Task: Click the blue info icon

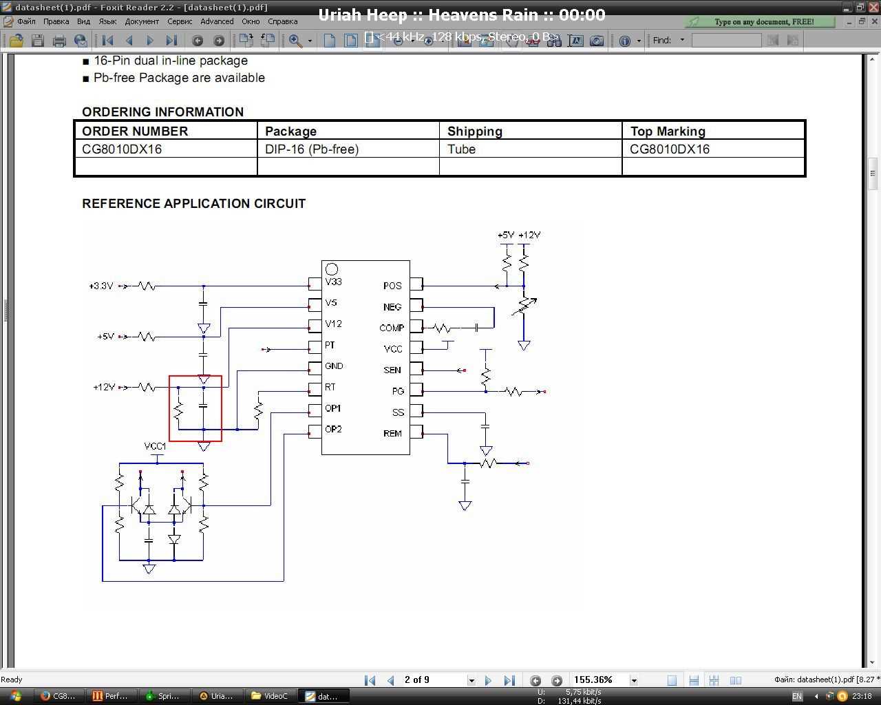Action: tap(625, 41)
